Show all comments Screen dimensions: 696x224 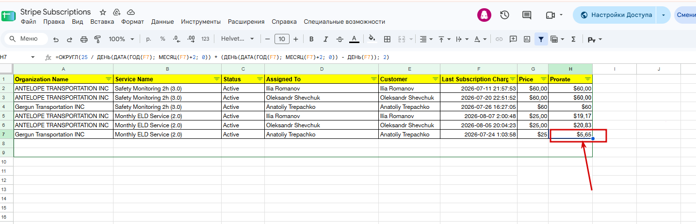pos(527,15)
